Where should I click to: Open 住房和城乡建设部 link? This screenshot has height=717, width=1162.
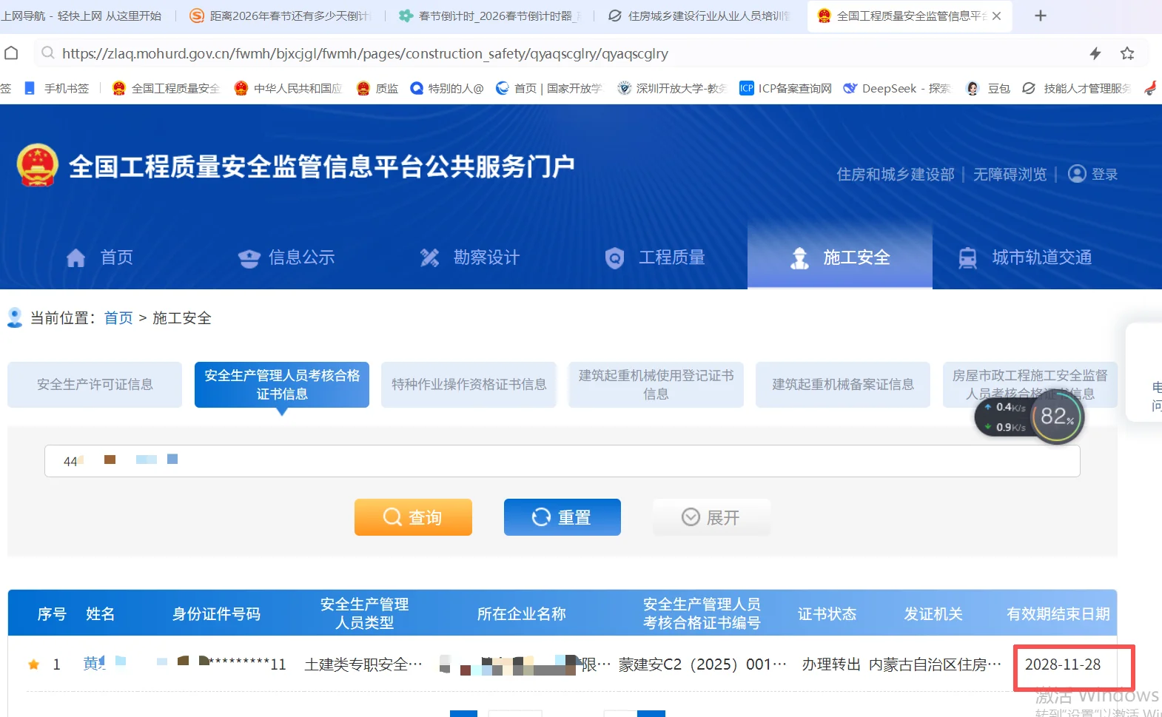896,175
